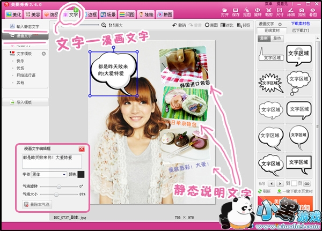Click inside the bubble text input box
The width and height of the screenshot is (322, 231).
52,161
